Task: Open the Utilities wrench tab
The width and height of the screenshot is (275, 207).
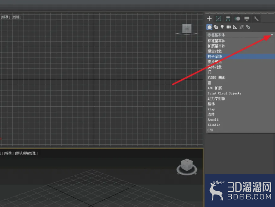Action: pyautogui.click(x=256, y=19)
